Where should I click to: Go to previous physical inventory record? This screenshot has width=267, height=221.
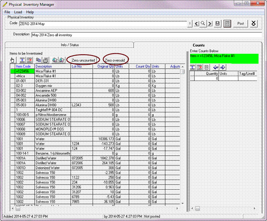(x=196, y=24)
